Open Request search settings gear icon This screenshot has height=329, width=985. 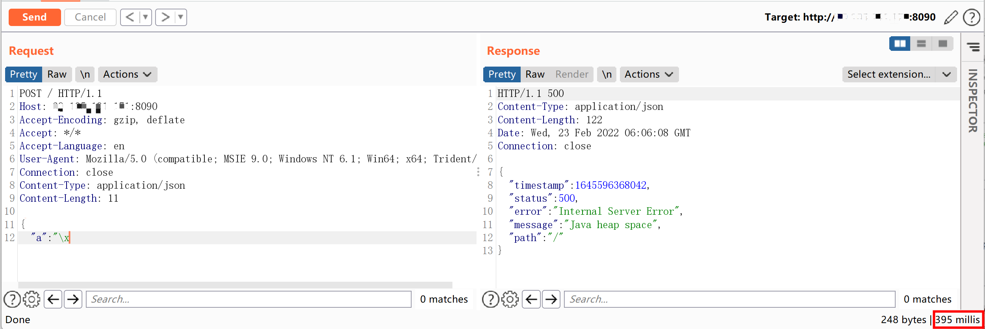(32, 299)
